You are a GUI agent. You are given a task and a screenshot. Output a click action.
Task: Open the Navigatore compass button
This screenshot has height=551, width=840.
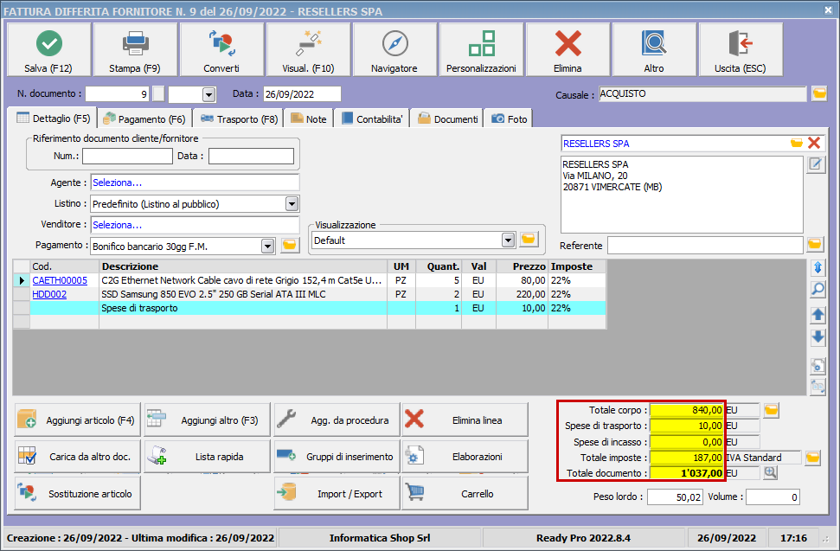[394, 50]
